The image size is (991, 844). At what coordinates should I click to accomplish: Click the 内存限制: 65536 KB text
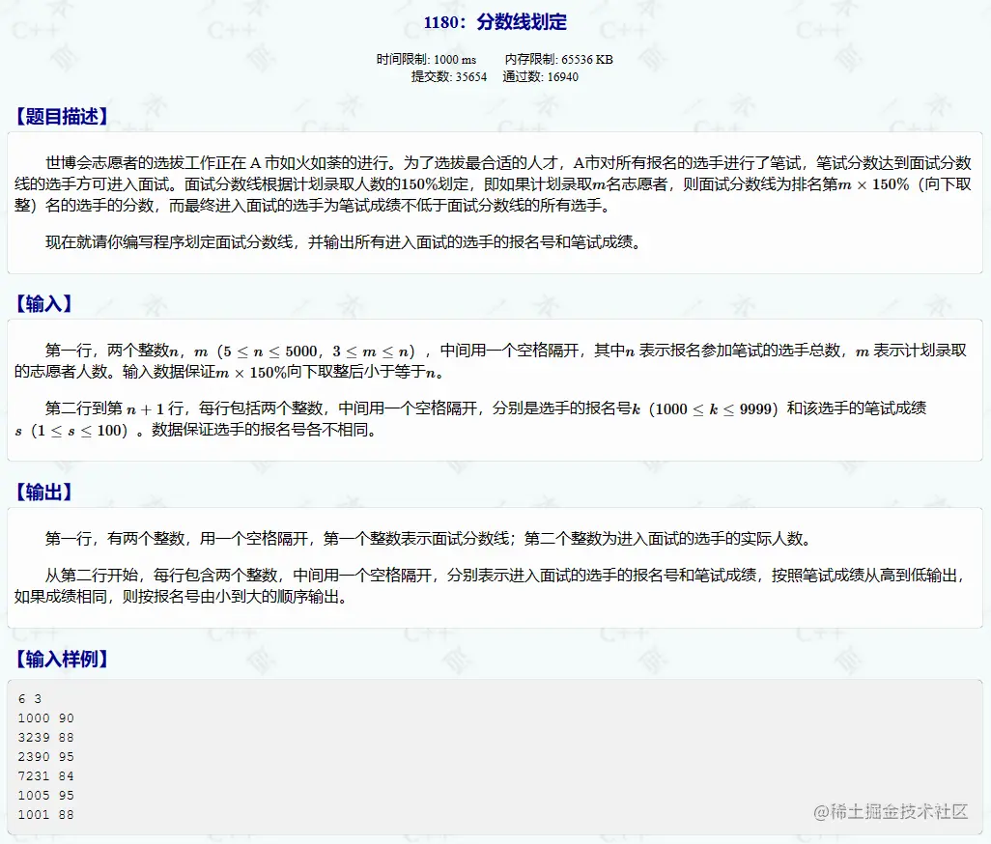tap(558, 59)
